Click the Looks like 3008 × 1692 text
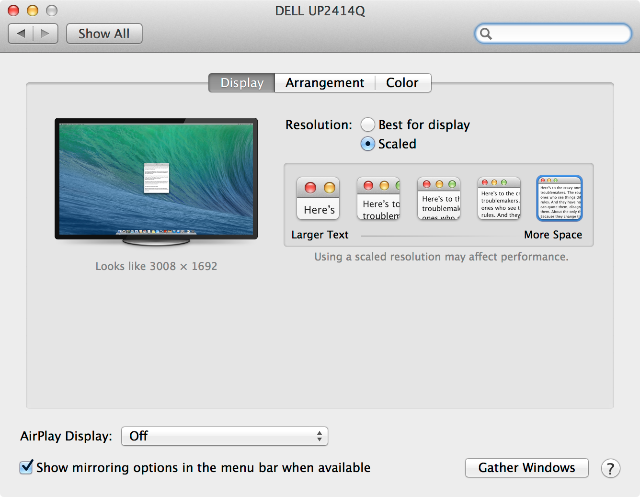This screenshot has width=640, height=497. [x=156, y=266]
